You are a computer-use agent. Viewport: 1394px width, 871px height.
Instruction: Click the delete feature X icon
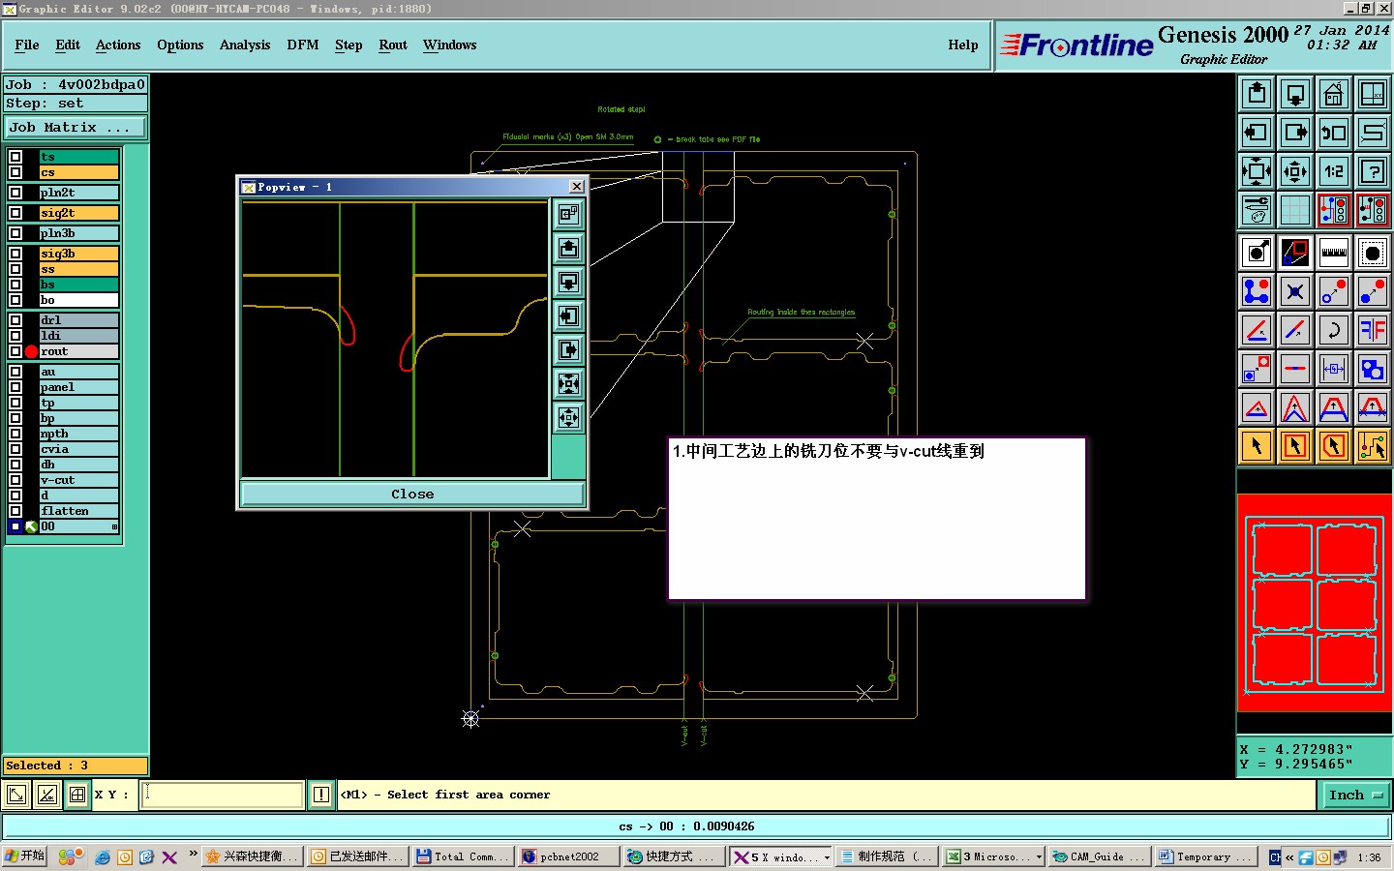[x=1295, y=291]
